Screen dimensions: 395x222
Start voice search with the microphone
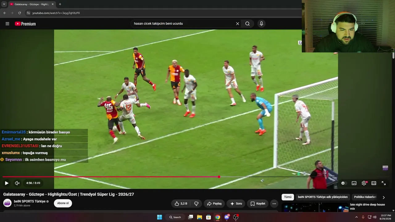coord(261,24)
